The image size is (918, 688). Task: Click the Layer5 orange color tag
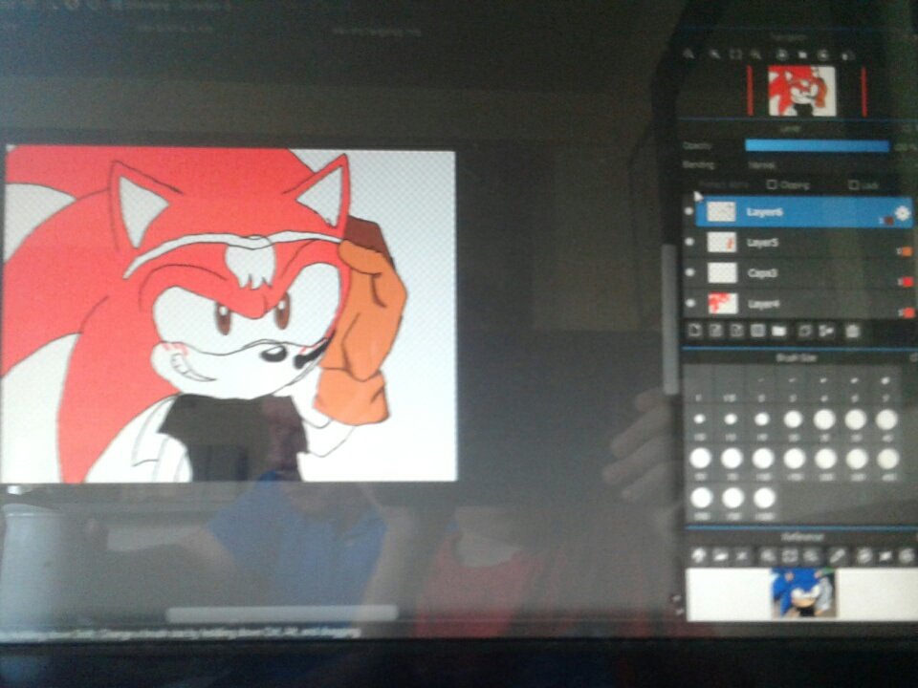click(x=906, y=251)
